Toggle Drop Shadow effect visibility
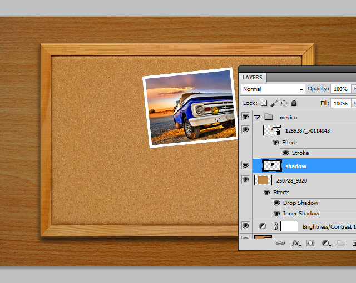This screenshot has height=283, width=356. (x=276, y=203)
